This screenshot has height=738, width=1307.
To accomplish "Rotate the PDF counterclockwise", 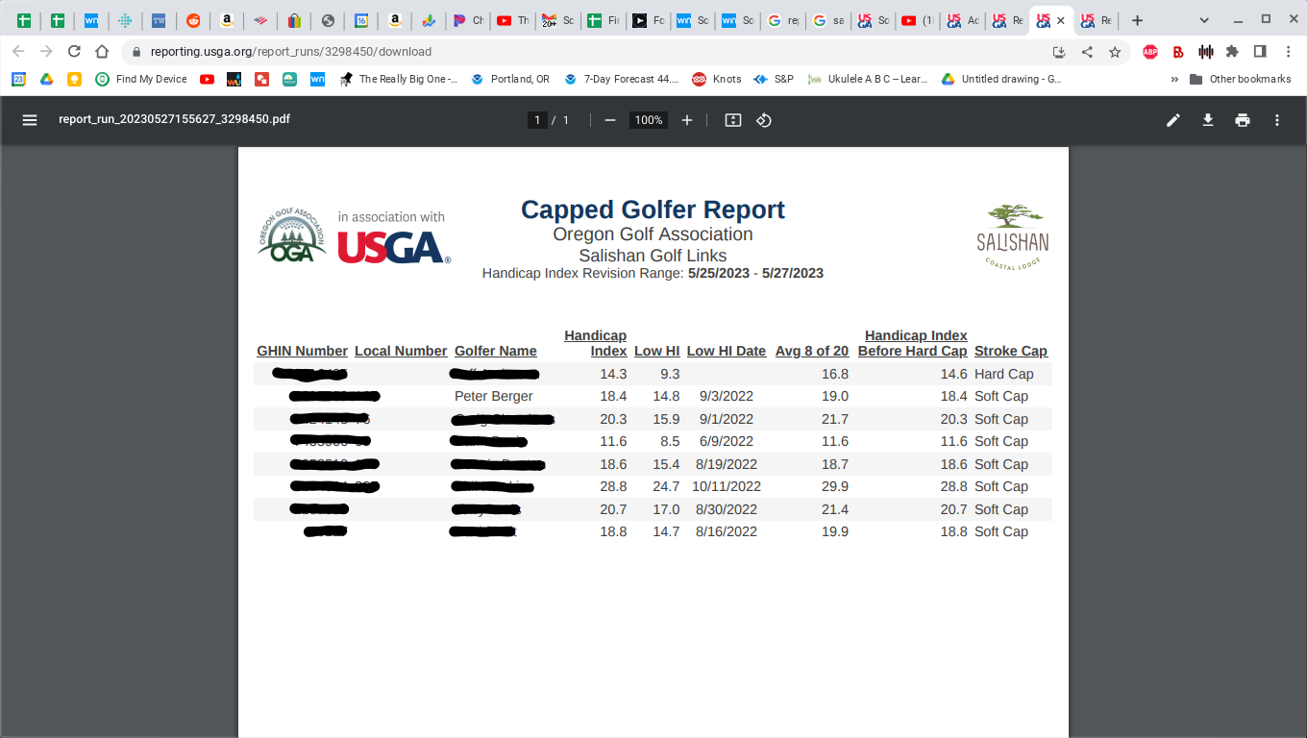I will (x=764, y=120).
